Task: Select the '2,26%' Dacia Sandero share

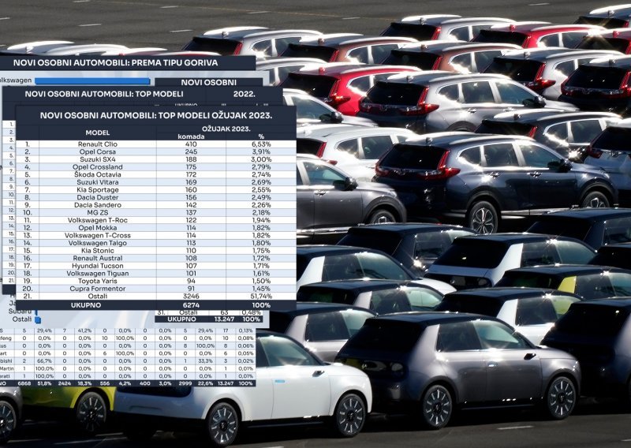Action: 261,205
